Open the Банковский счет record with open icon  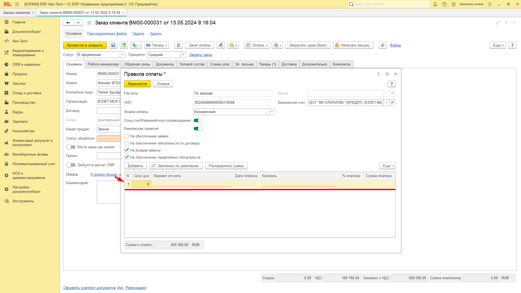tap(392, 103)
